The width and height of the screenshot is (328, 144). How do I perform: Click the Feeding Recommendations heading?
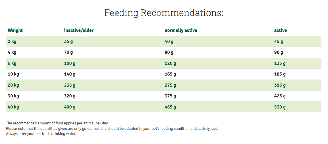[x=164, y=13]
